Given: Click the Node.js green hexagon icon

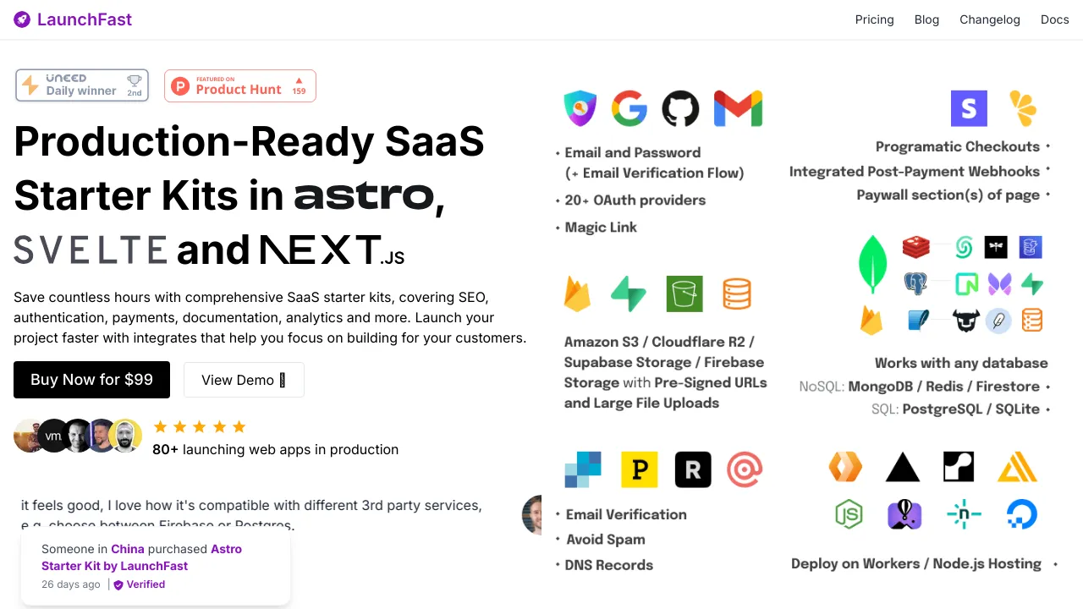Looking at the screenshot, I should coord(849,513).
